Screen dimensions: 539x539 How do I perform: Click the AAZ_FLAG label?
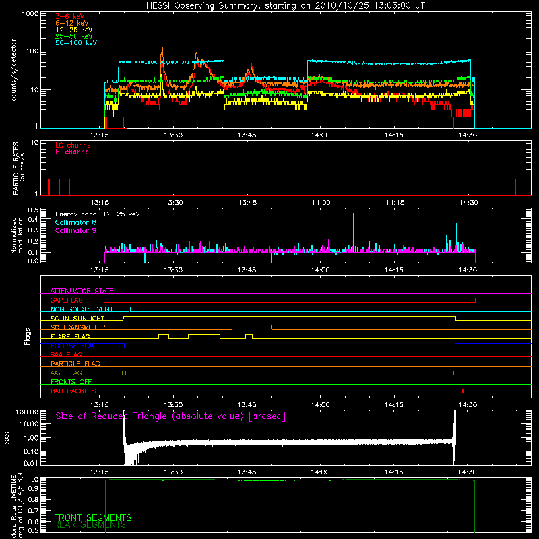pyautogui.click(x=66, y=373)
